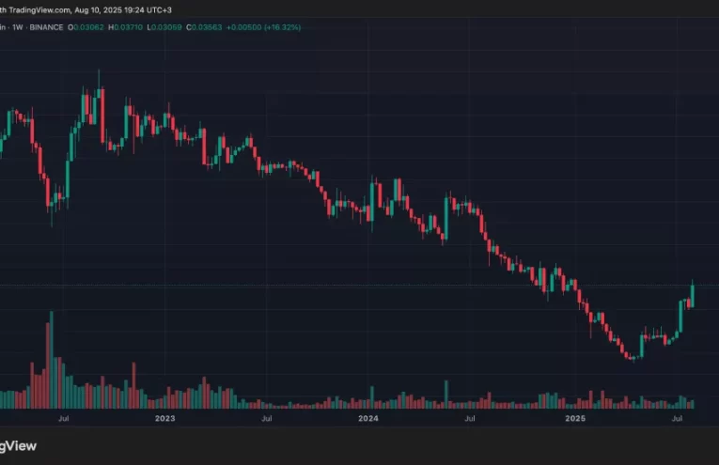Click the '2023' time axis label

165,418
